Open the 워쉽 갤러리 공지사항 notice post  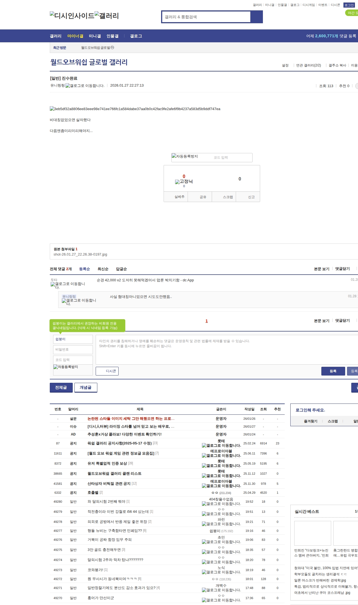click(119, 443)
